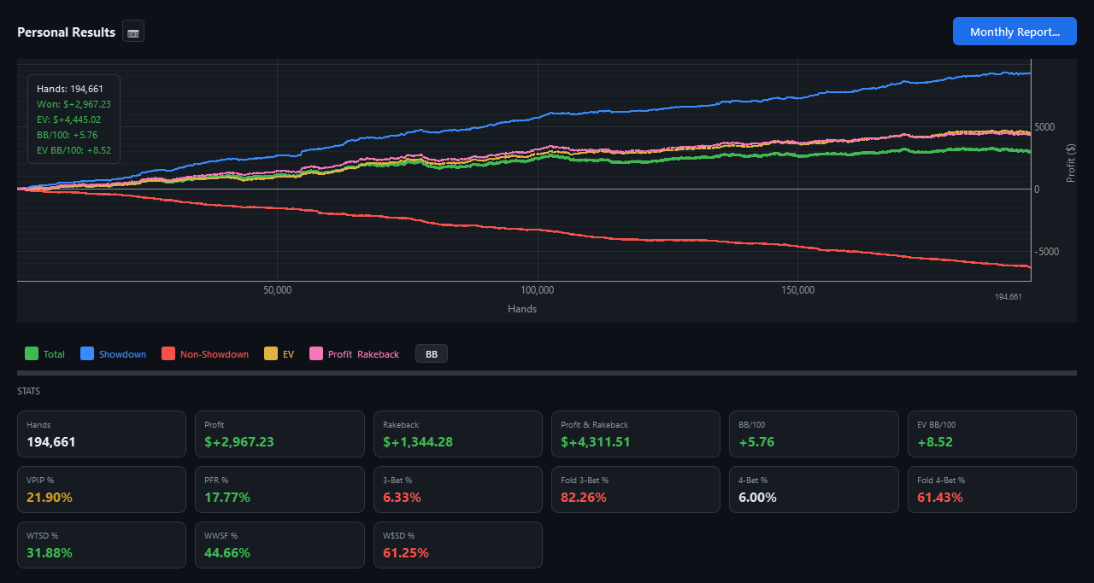
Task: Open the Monthly Report dialog
Action: coord(1015,32)
